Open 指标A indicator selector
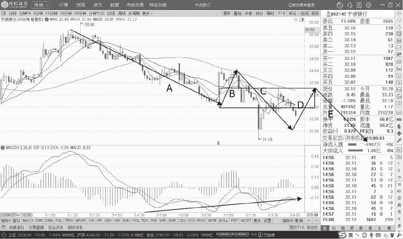This screenshot has height=239, width=403. coord(6,220)
